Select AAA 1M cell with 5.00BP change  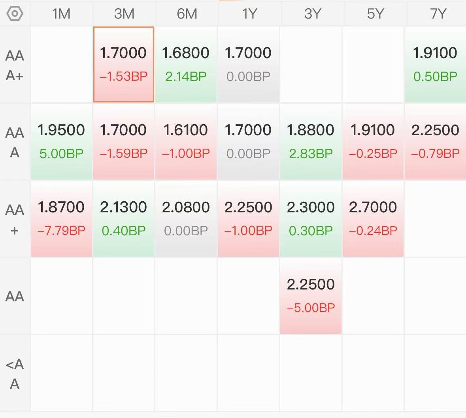click(61, 142)
